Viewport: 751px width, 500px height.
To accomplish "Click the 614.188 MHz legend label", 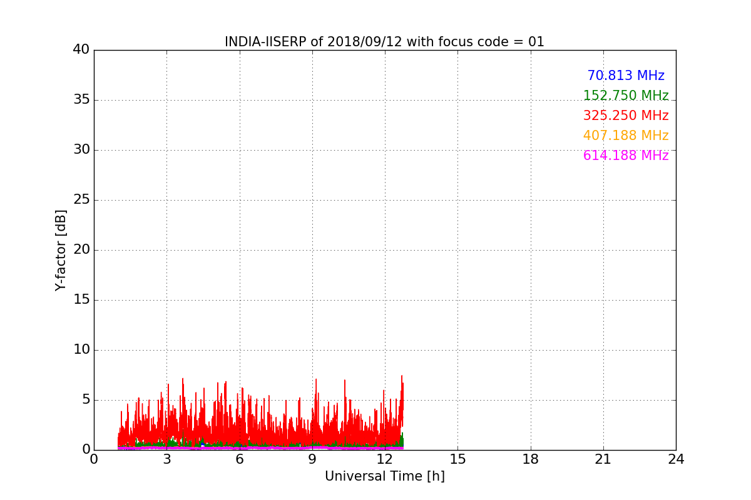I will click(626, 156).
